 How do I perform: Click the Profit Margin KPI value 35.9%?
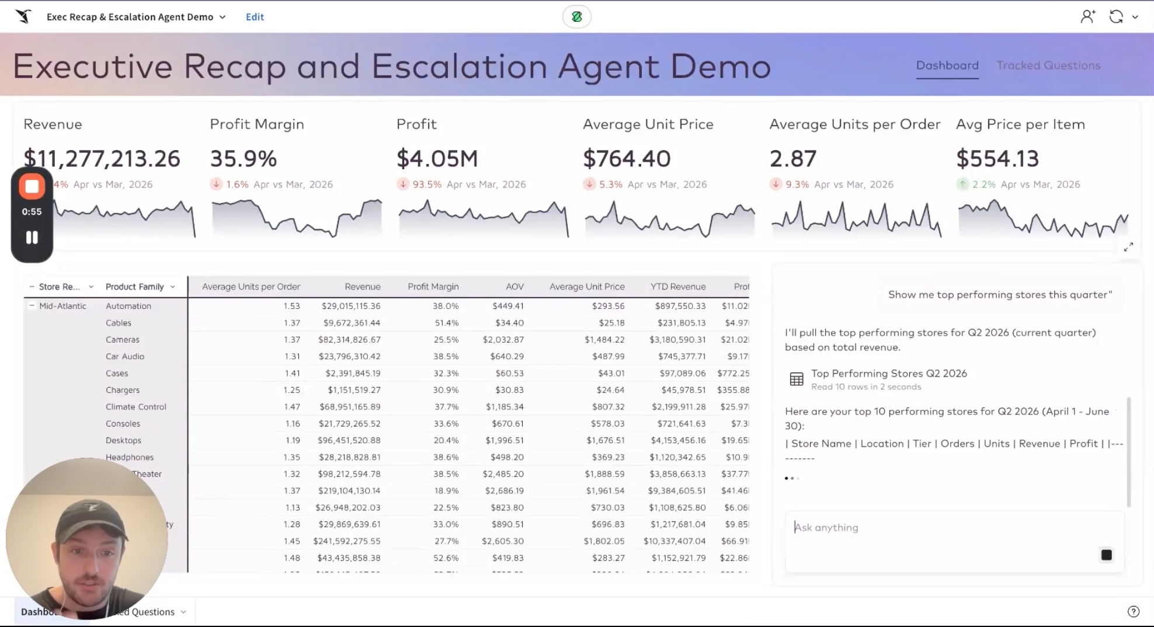244,159
